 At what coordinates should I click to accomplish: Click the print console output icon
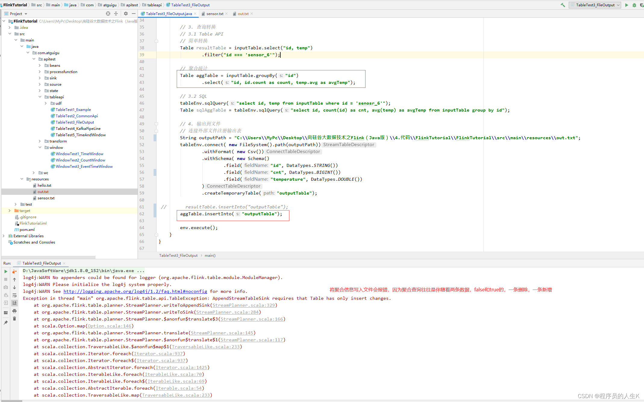click(x=14, y=311)
